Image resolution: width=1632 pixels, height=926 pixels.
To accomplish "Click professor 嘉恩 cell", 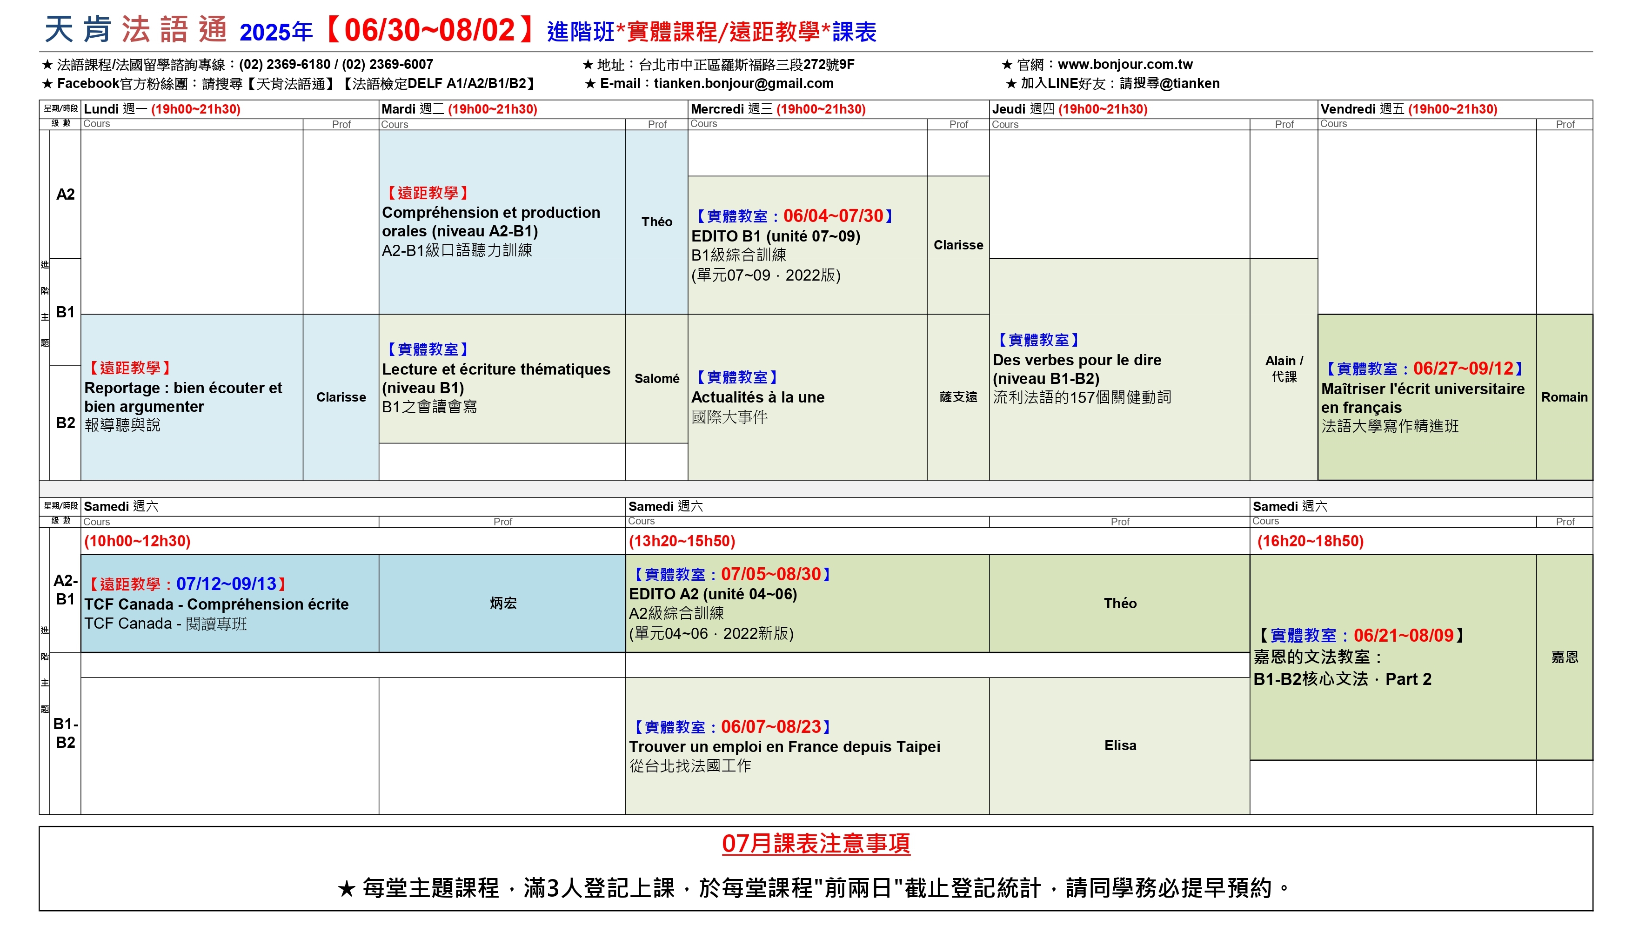I will tap(1564, 657).
